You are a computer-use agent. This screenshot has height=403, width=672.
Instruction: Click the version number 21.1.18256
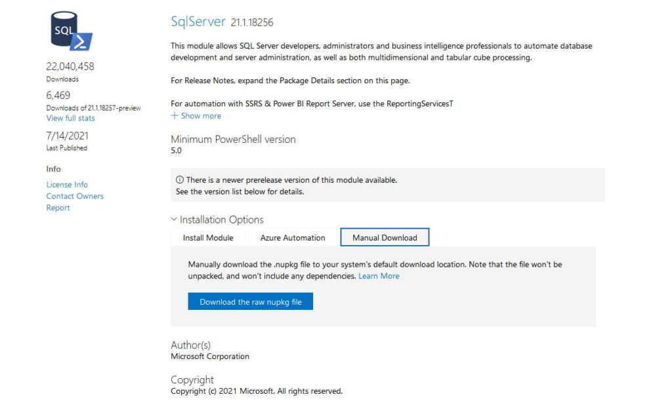click(252, 23)
